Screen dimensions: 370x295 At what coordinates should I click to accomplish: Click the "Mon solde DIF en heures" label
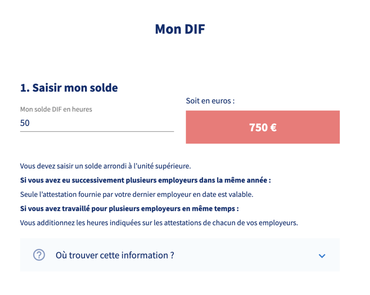[x=56, y=109]
